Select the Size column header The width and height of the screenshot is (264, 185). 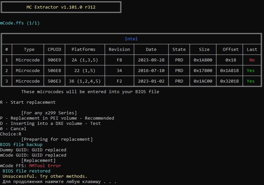coord(204,50)
